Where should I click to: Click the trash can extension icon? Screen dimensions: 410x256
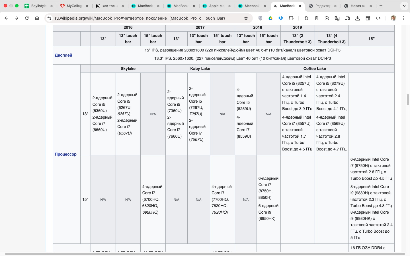(x=317, y=18)
